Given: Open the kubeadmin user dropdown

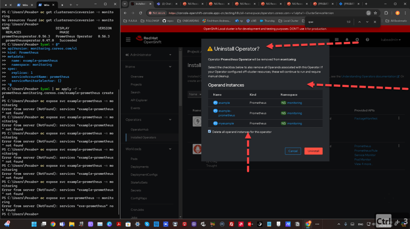Looking at the screenshot, I should pos(391,39).
